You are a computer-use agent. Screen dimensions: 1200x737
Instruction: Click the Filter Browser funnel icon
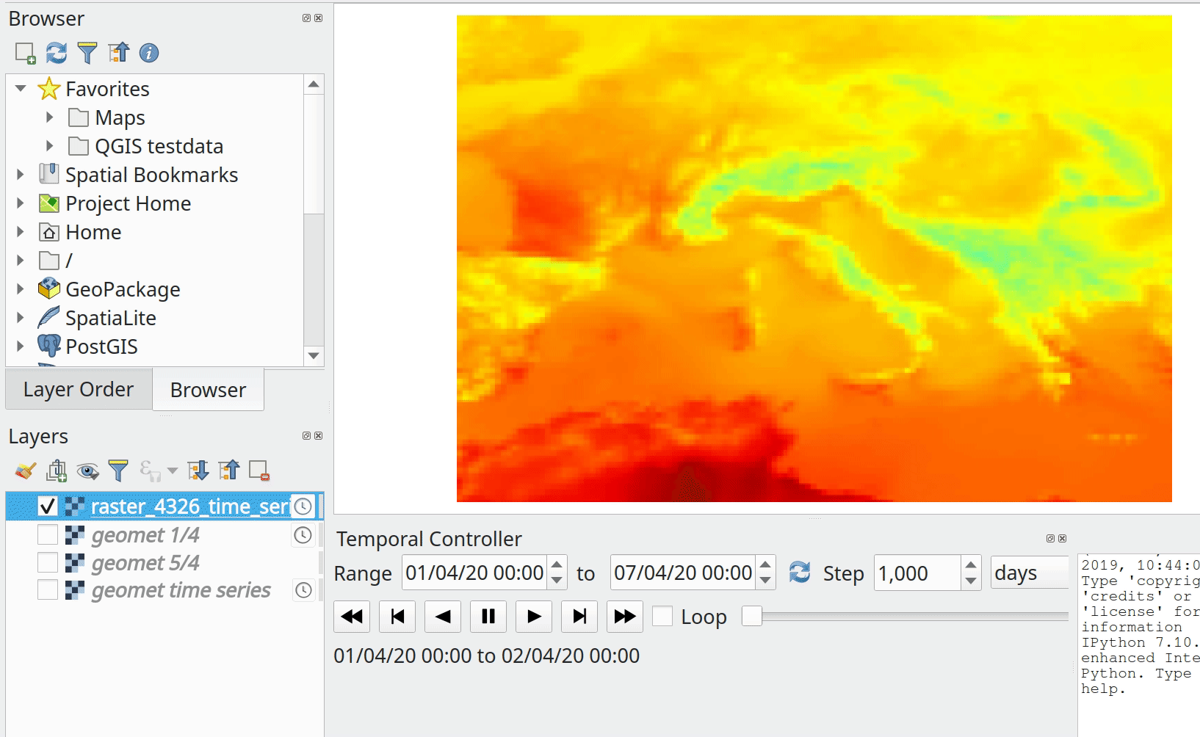point(87,53)
